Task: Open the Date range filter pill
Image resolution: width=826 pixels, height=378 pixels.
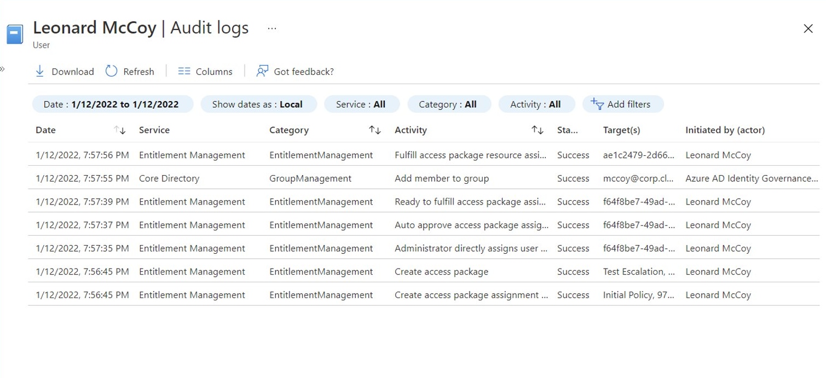Action: [113, 104]
